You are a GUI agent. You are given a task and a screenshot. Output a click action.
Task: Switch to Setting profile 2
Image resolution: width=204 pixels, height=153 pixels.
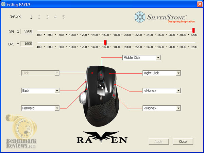pyautogui.click(x=39, y=17)
